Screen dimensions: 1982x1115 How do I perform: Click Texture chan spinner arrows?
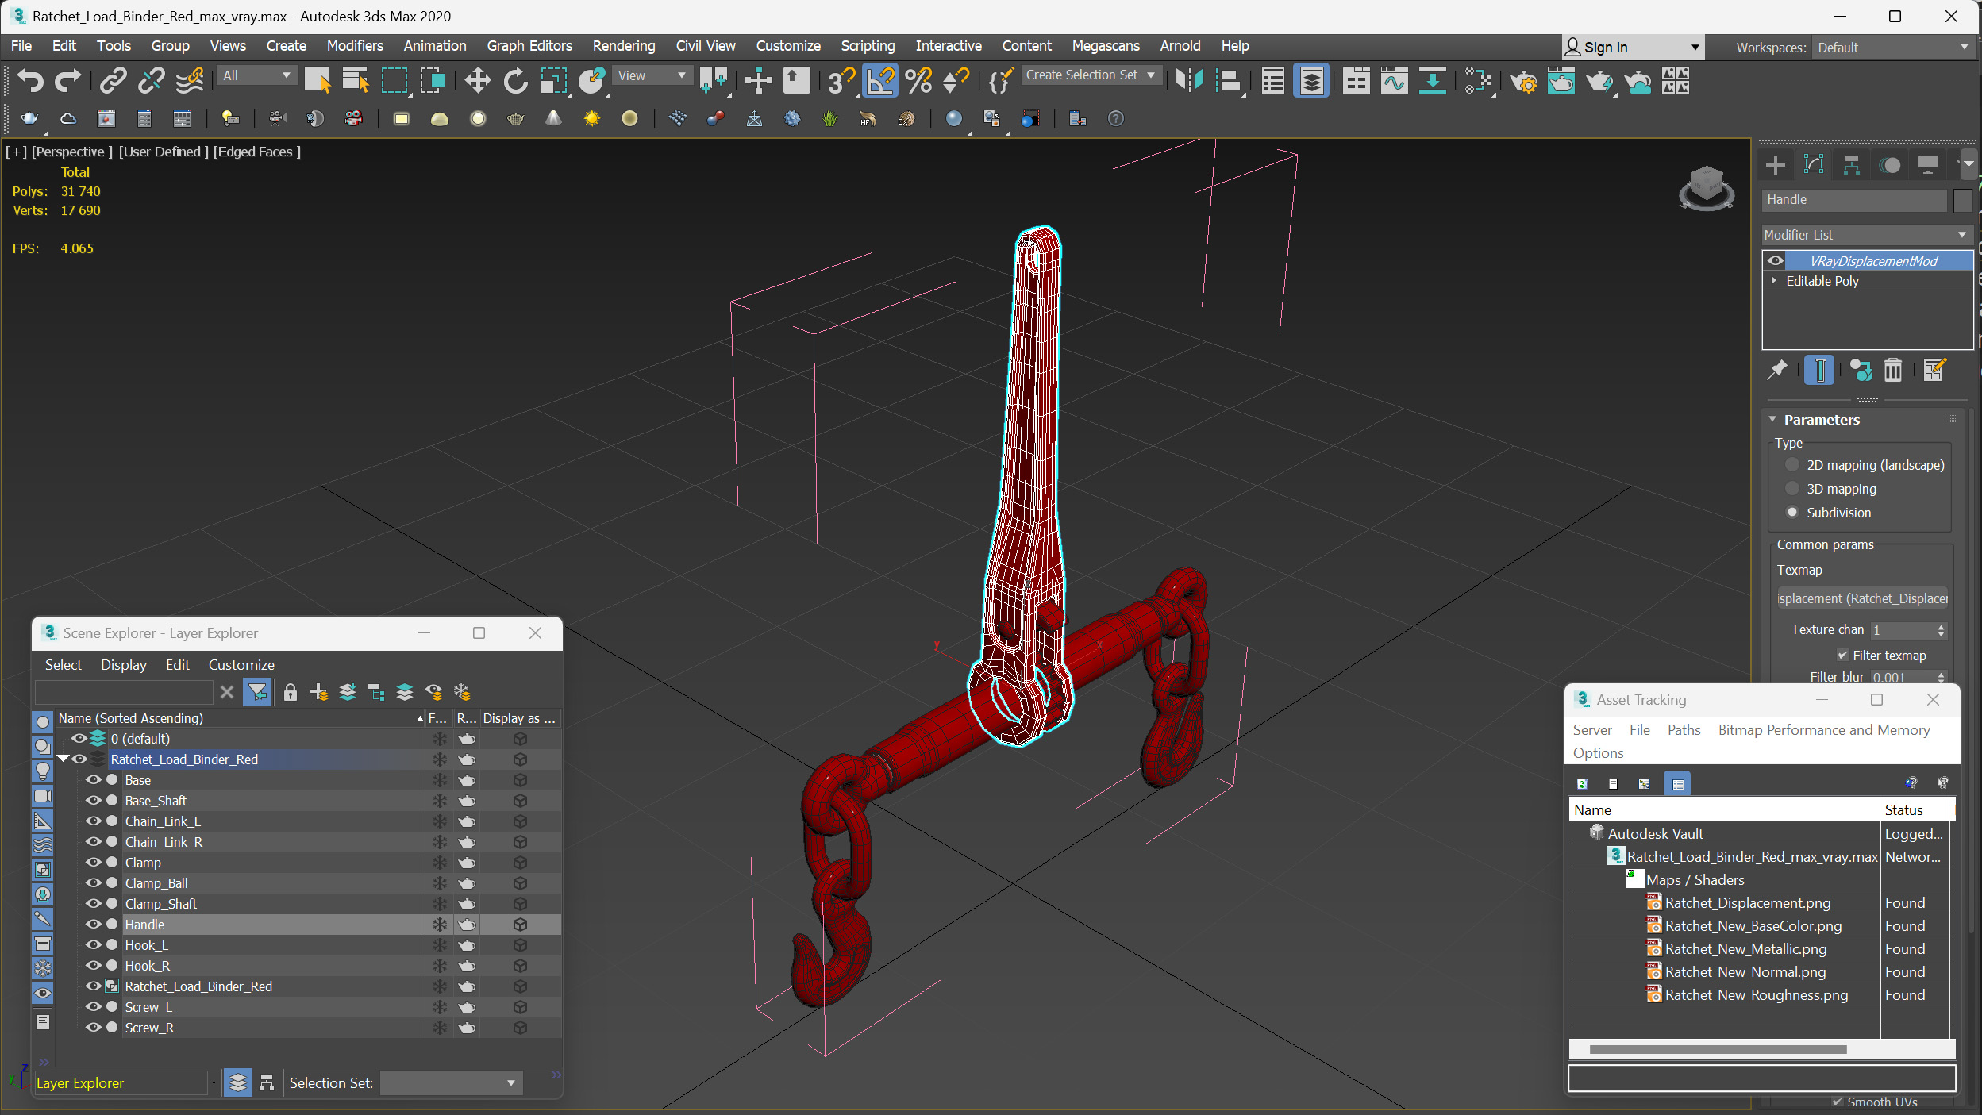1941,630
